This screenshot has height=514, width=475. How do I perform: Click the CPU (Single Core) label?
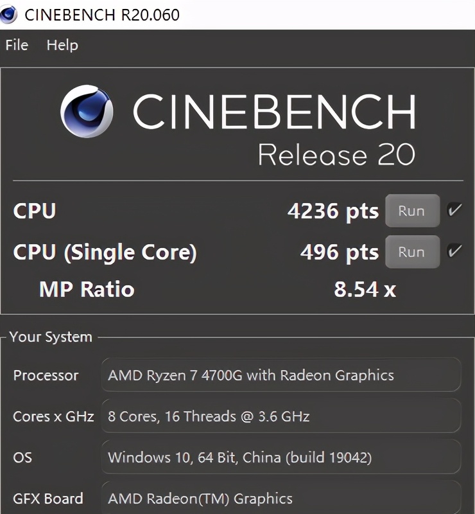click(105, 252)
